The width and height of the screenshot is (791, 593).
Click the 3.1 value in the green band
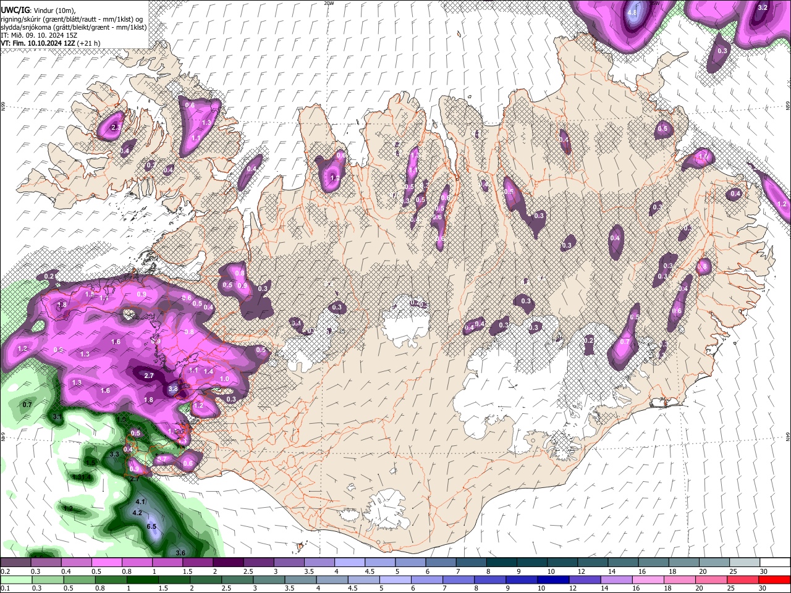[57, 418]
